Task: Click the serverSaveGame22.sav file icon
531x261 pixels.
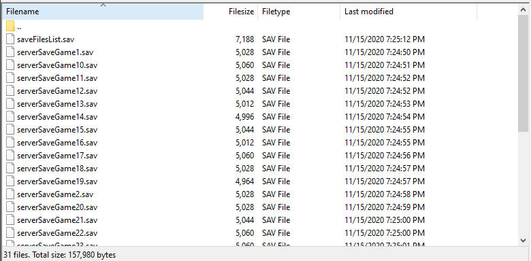Action: coord(10,233)
